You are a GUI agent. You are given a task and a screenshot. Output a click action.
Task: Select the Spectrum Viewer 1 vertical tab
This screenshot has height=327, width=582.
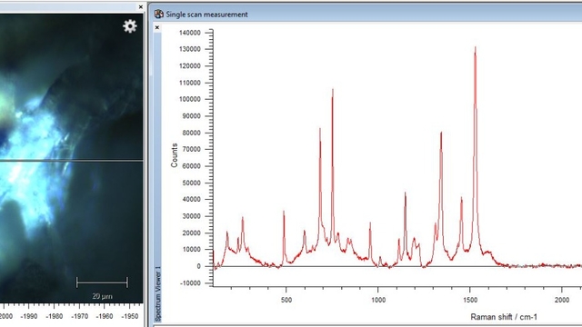(157, 293)
